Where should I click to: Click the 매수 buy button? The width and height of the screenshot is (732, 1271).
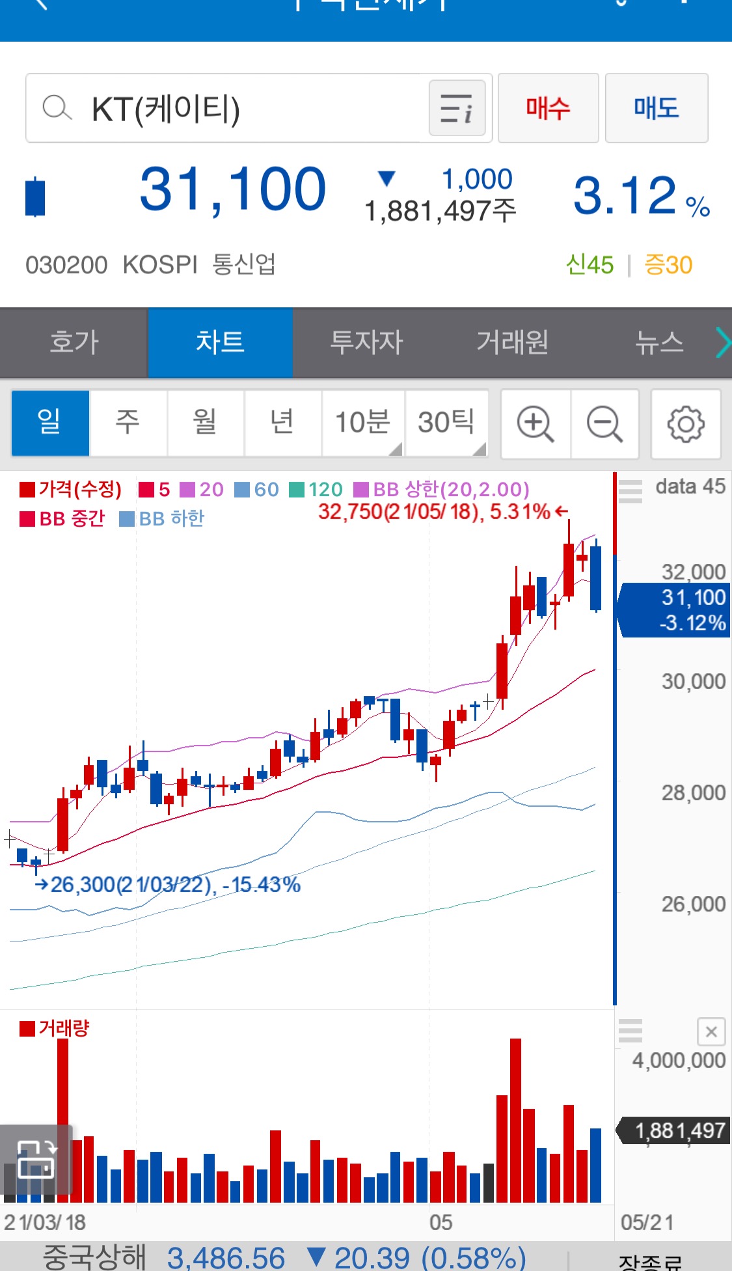pyautogui.click(x=548, y=107)
